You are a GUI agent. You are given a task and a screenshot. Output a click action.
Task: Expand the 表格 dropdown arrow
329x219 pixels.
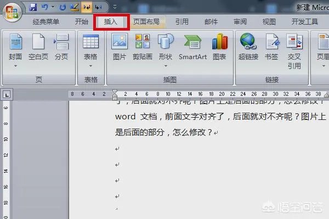click(x=90, y=66)
